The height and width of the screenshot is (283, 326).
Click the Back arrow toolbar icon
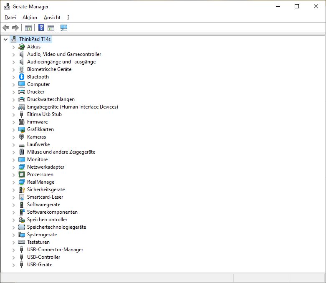(6, 28)
